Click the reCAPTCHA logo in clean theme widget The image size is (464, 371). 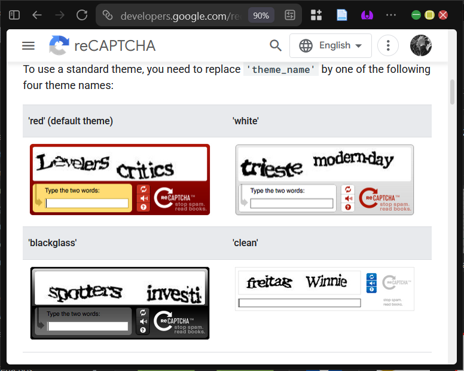pos(396,283)
